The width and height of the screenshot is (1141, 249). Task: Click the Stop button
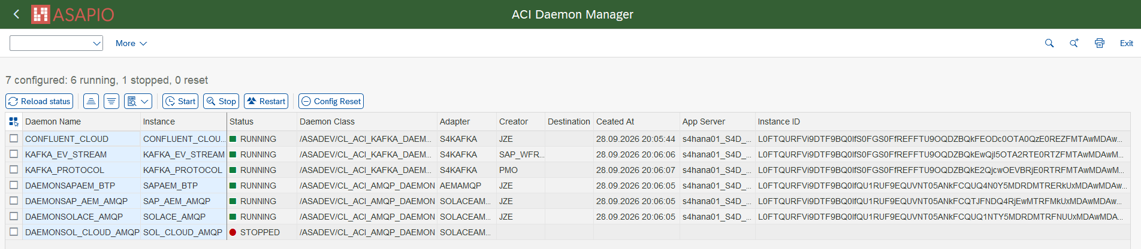221,101
